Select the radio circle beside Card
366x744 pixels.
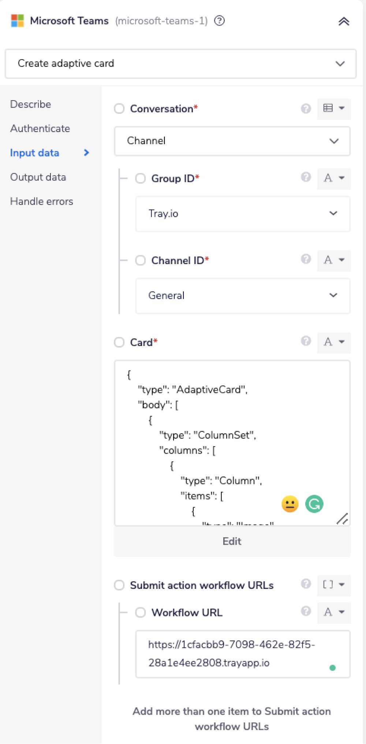click(x=119, y=342)
